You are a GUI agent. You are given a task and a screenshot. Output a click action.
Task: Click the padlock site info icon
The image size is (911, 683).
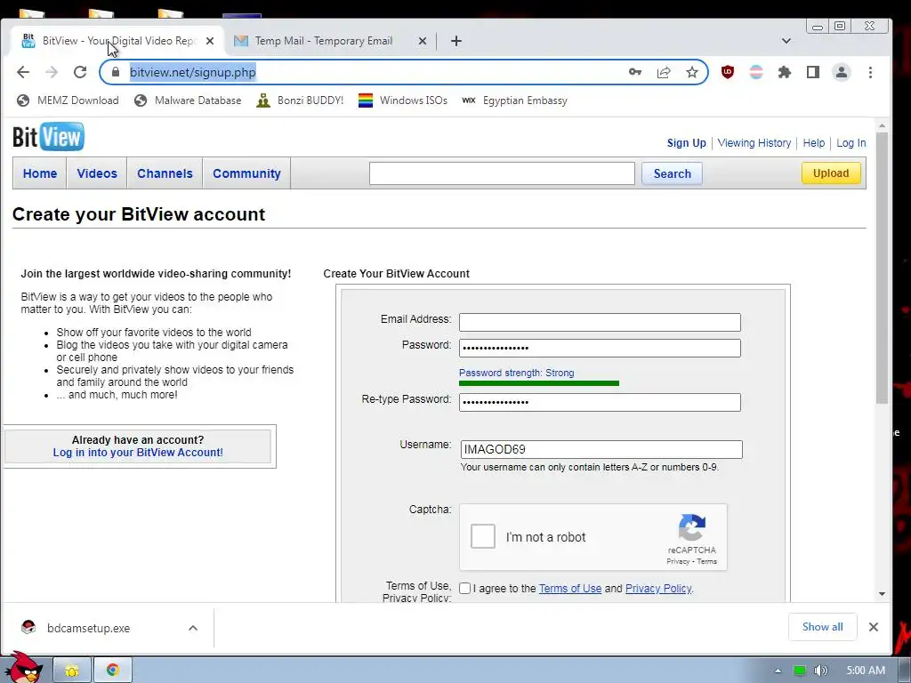[x=116, y=72]
